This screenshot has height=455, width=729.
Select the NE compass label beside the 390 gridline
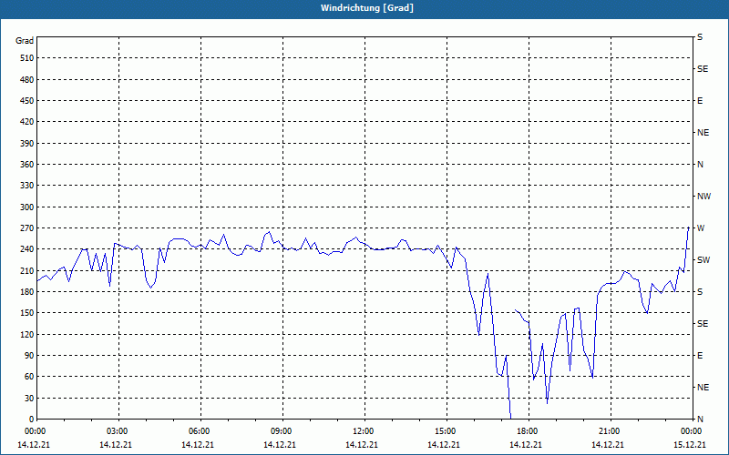click(703, 133)
